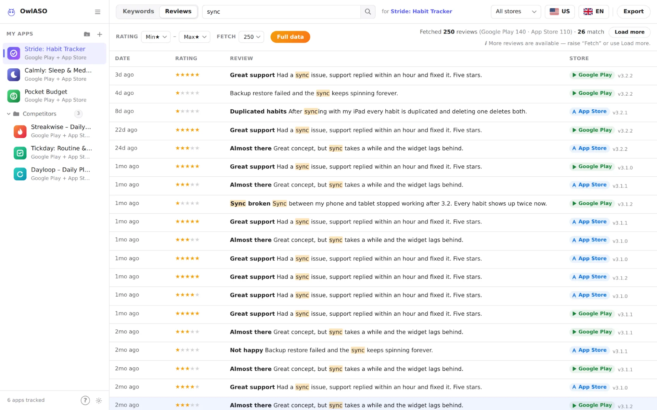The height and width of the screenshot is (410, 657).
Task: Select the Sync broken review text
Action: coord(388,204)
